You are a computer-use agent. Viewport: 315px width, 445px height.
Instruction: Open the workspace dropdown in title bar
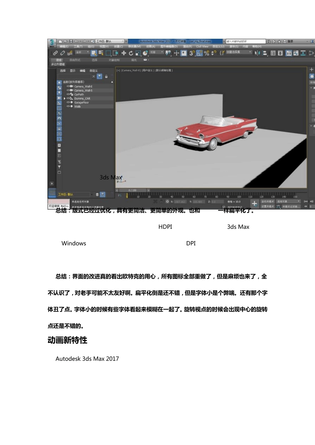tap(110, 41)
